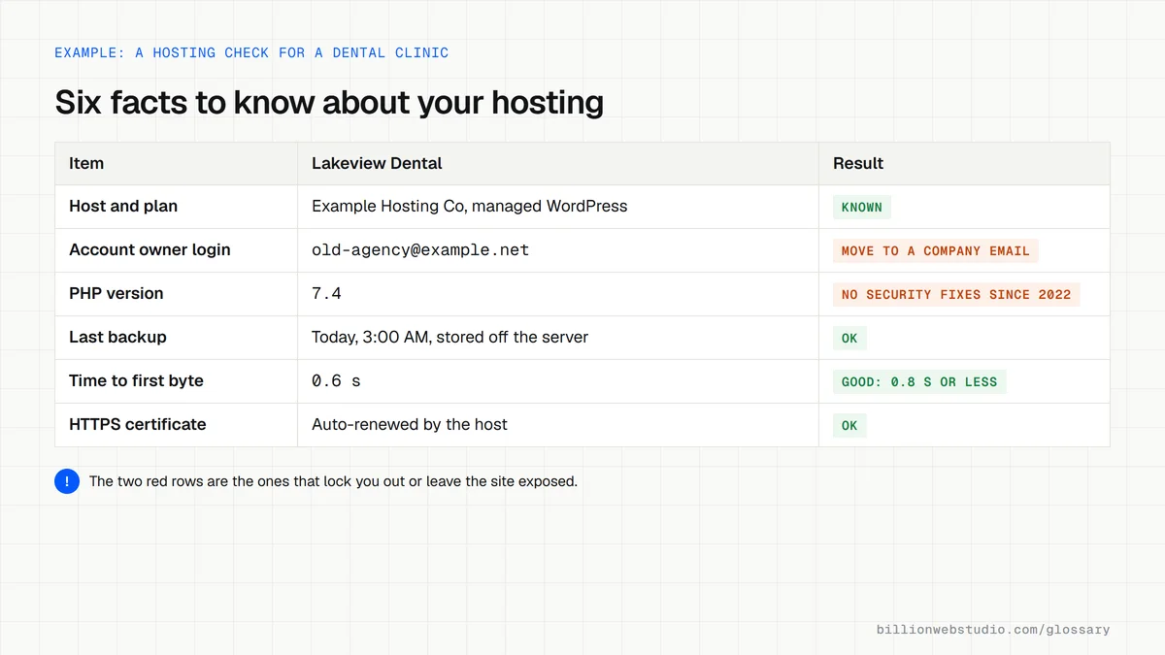Image resolution: width=1165 pixels, height=655 pixels.
Task: Click 'Example: a hosting check for a dental clinic' caption
Action: point(251,52)
